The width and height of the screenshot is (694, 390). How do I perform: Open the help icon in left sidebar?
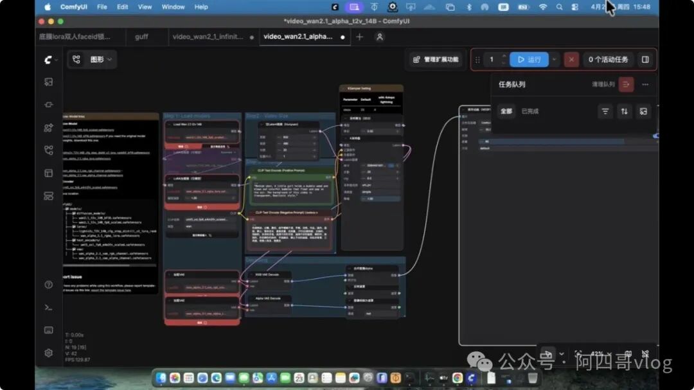(x=49, y=285)
